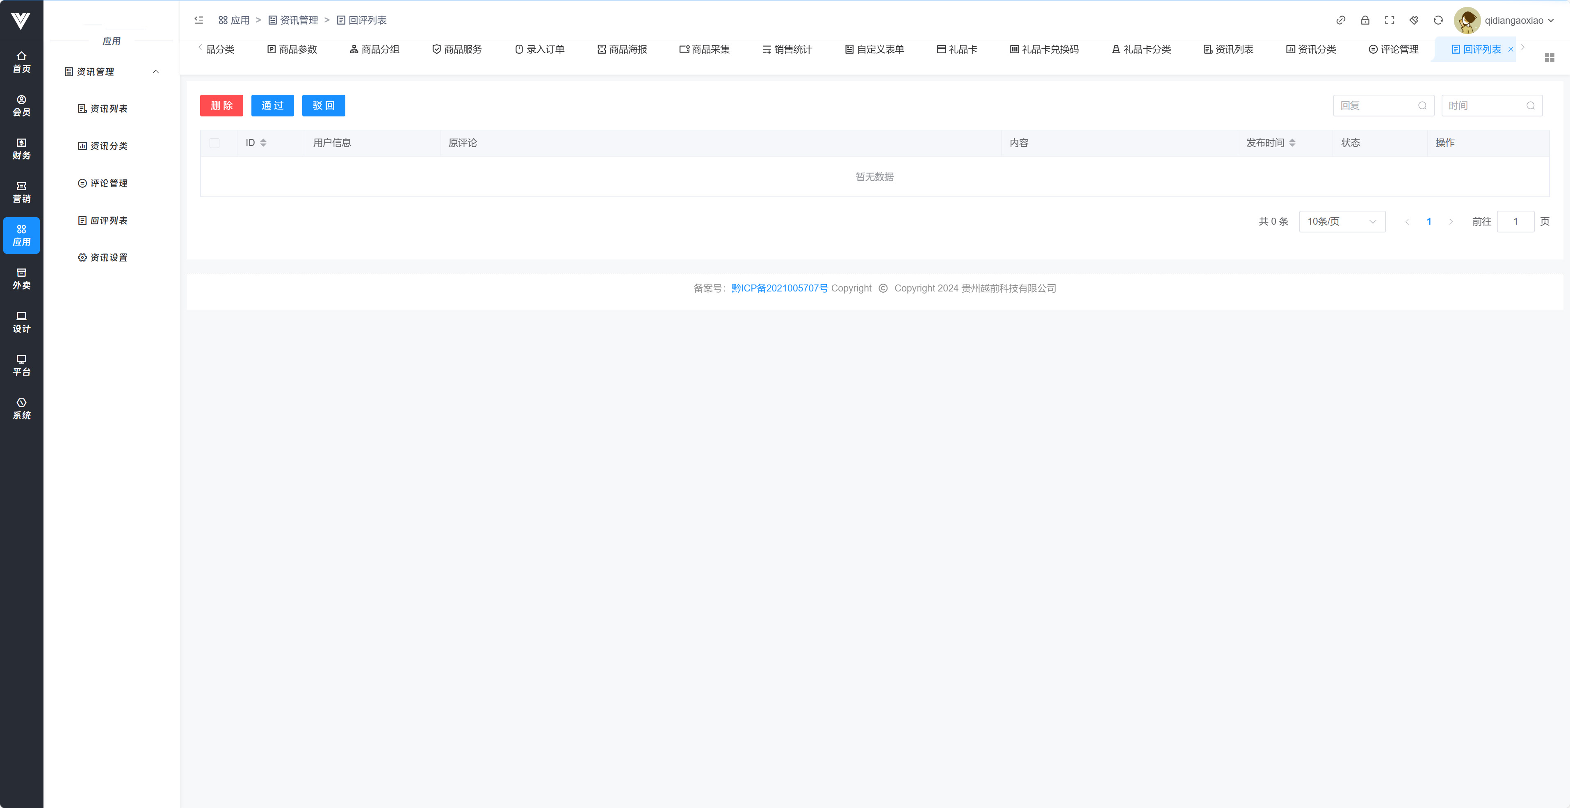
Task: Click the lock screen icon in header
Action: pyautogui.click(x=1365, y=20)
